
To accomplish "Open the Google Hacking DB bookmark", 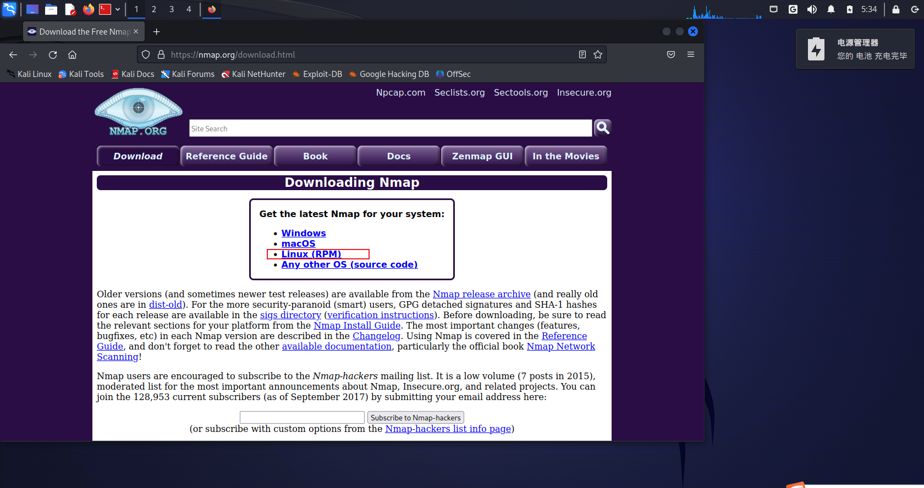I will point(389,74).
